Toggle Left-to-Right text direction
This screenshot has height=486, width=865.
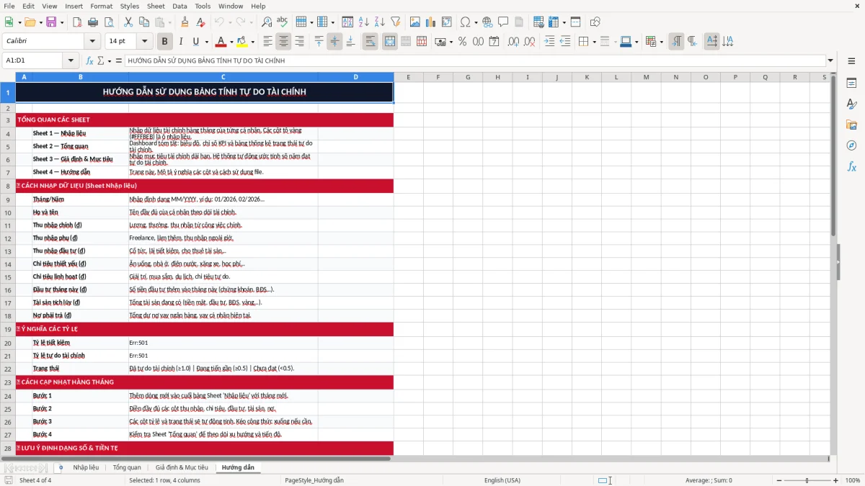pos(675,42)
